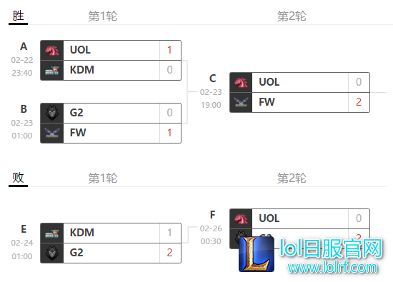
Task: Click the lol日服官网 watermark text
Action: click(x=331, y=248)
